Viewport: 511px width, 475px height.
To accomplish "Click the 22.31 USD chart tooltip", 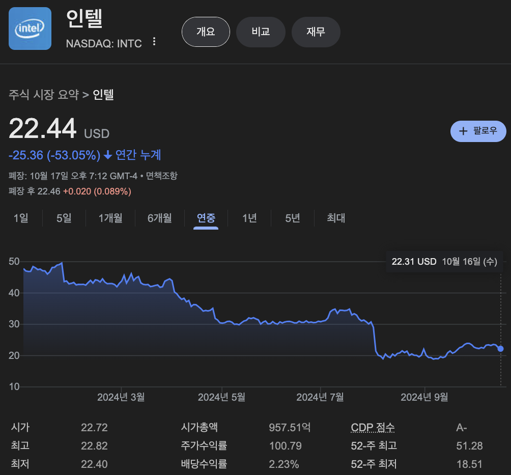I will pyautogui.click(x=444, y=262).
